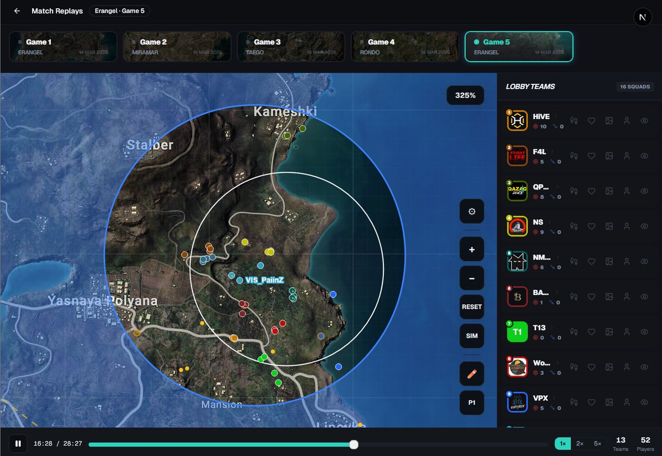Expand the Wo team chevron
Image resolution: width=662 pixels, height=456 pixels.
tap(557, 363)
